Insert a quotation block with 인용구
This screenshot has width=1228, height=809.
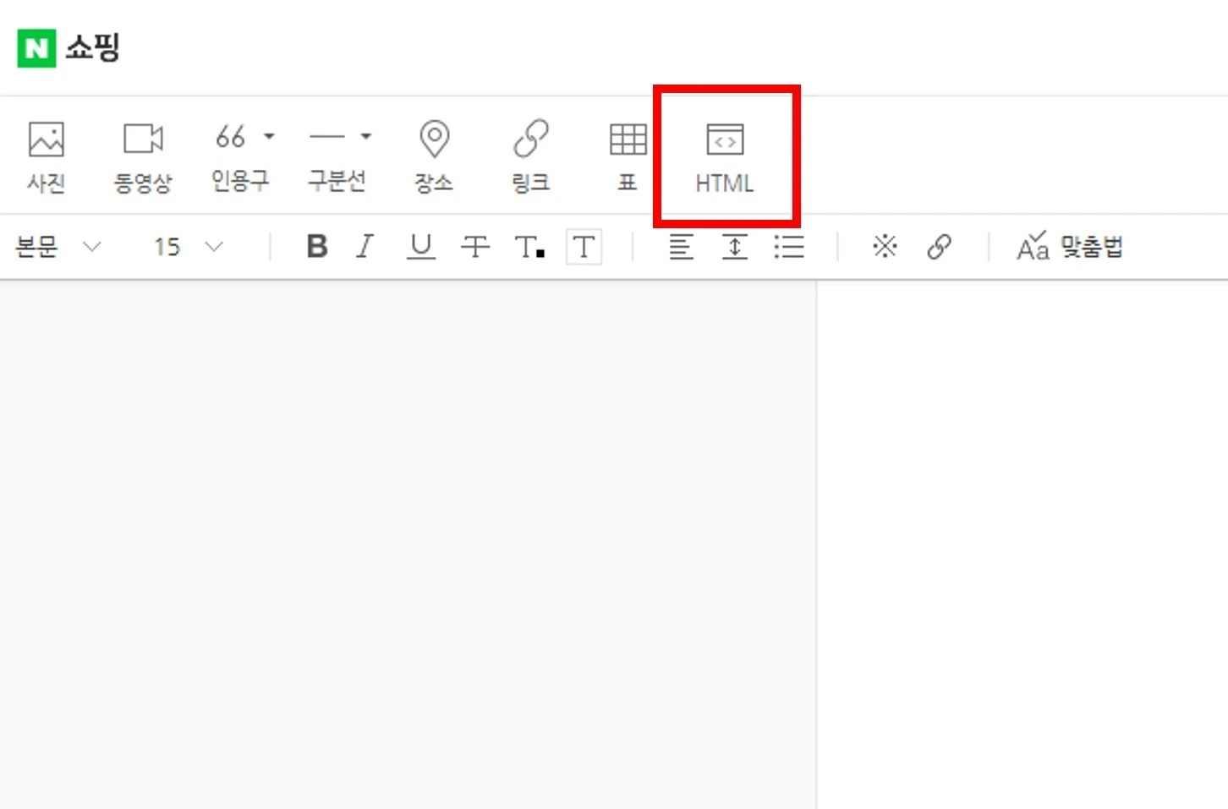click(232, 156)
